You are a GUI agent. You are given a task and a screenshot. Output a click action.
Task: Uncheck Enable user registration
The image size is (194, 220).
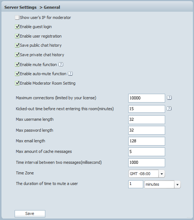[17, 36]
